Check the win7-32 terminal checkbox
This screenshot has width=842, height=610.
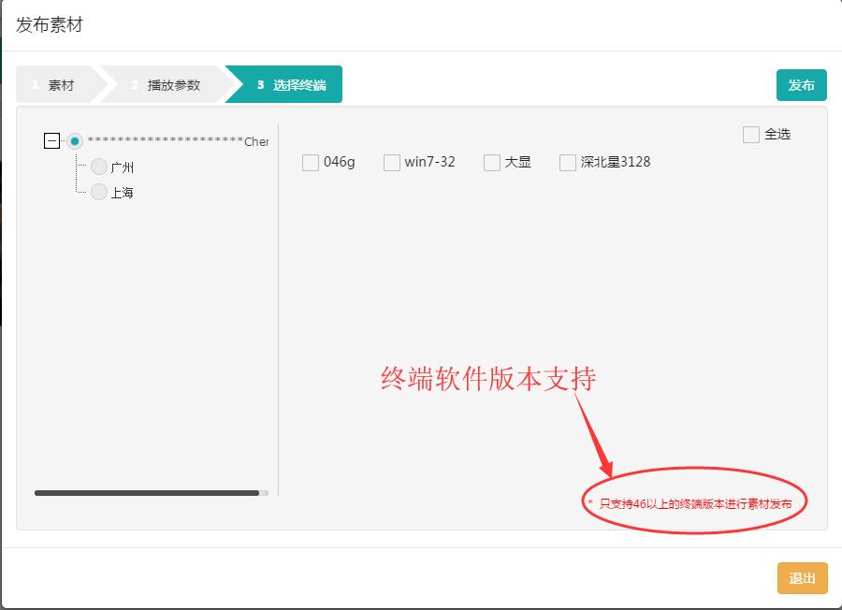point(391,162)
